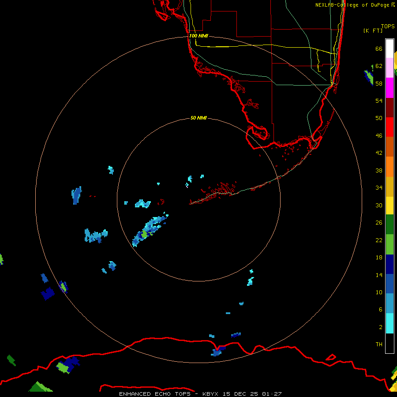Click the '62' legend value
The height and width of the screenshot is (397, 397).
tap(379, 66)
